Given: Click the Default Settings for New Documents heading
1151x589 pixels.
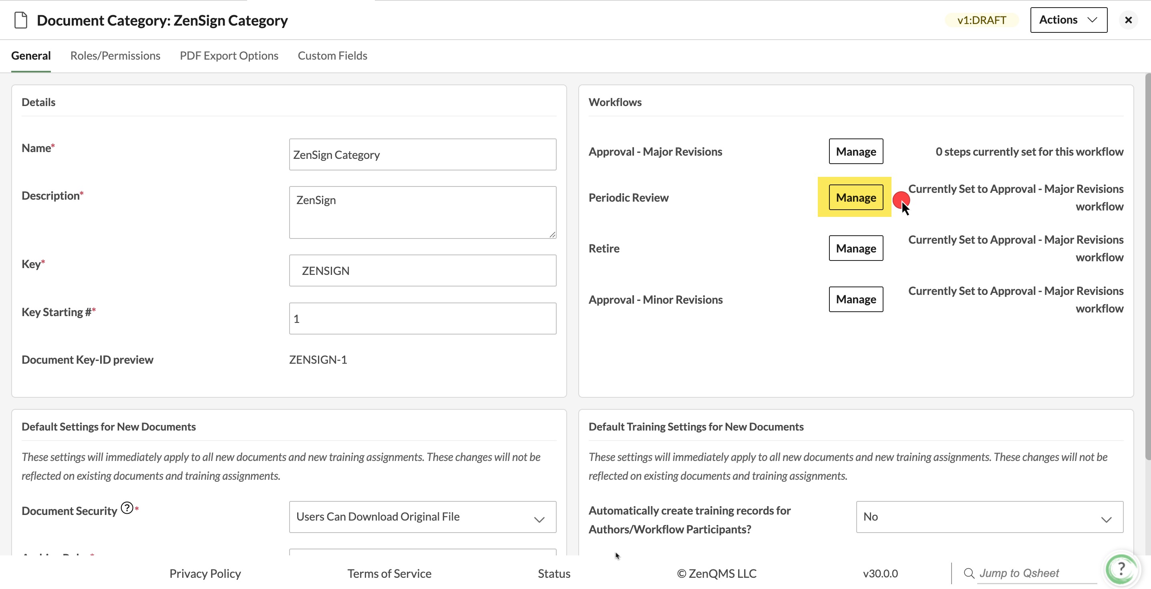Looking at the screenshot, I should pos(109,427).
